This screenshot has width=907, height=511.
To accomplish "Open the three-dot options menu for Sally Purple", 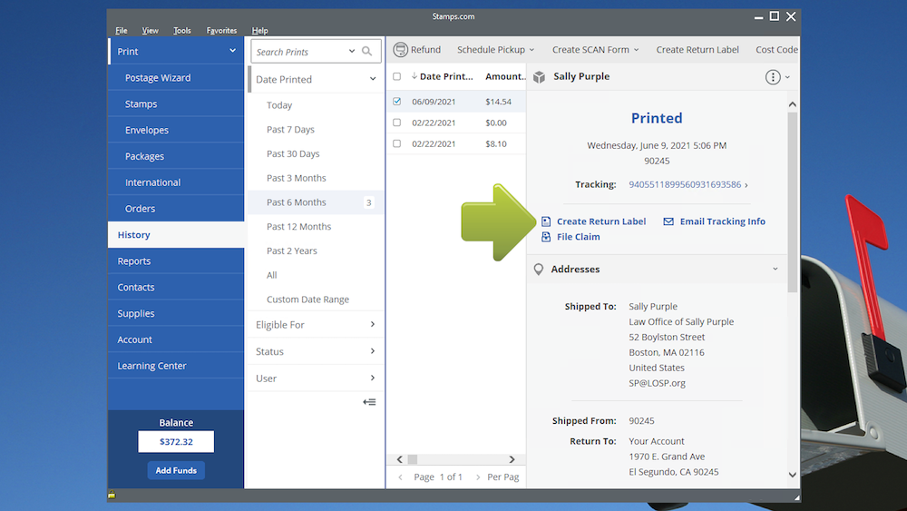I will (773, 77).
